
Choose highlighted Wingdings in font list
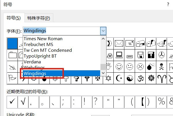click(62, 73)
